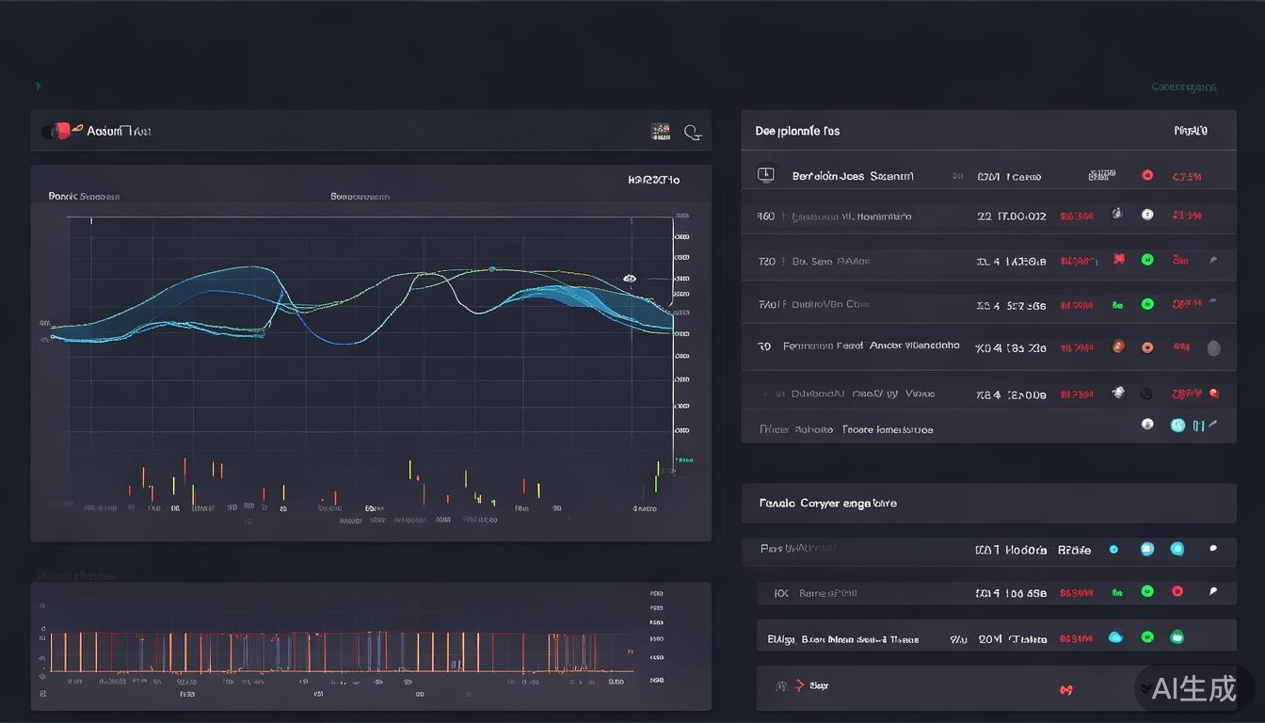Click the monitor icon in the first table row

(x=765, y=174)
